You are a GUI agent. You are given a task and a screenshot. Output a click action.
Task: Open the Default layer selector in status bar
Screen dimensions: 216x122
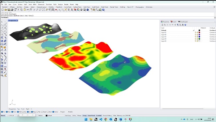(49, 116)
